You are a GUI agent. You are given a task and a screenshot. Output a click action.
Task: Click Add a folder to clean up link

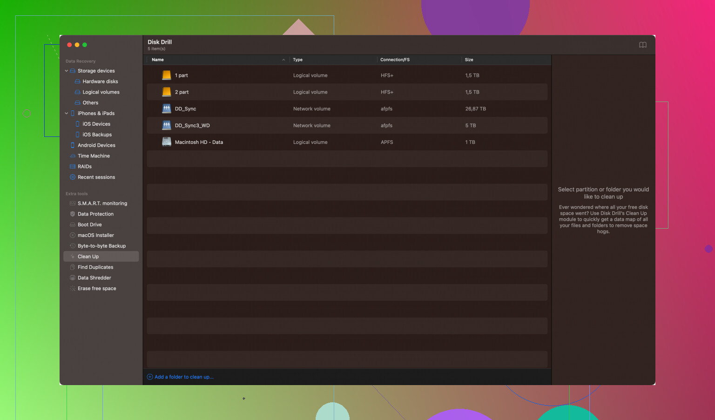point(183,377)
